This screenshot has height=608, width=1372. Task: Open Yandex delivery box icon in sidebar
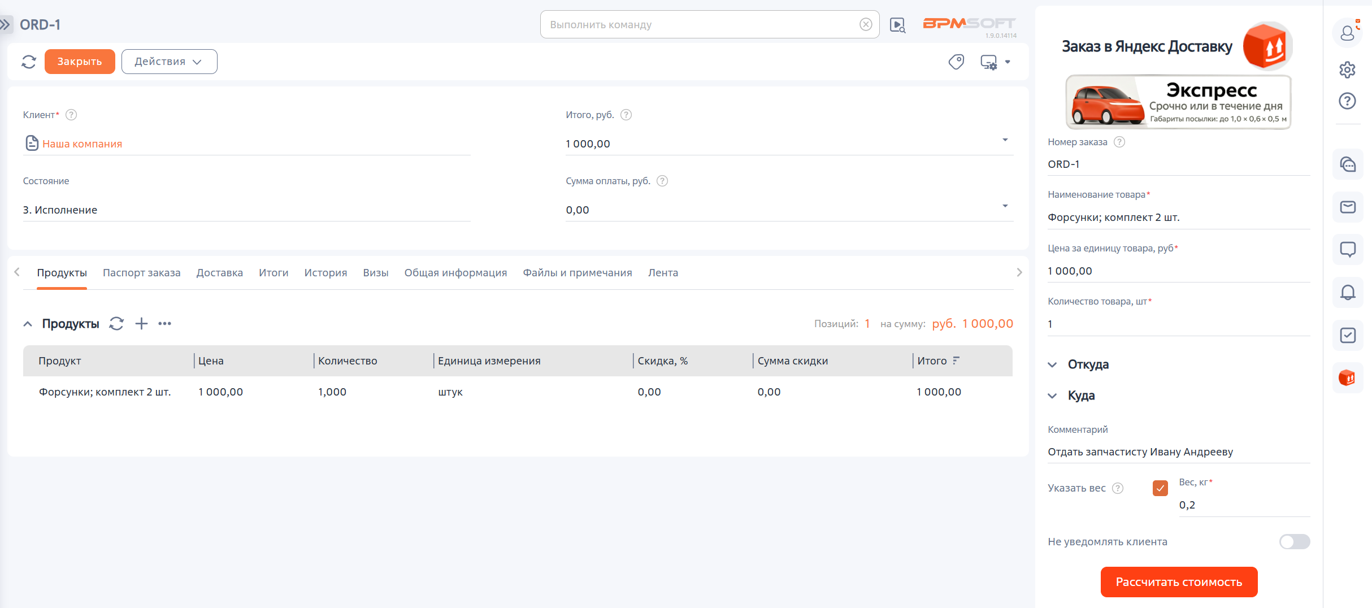[x=1348, y=377]
